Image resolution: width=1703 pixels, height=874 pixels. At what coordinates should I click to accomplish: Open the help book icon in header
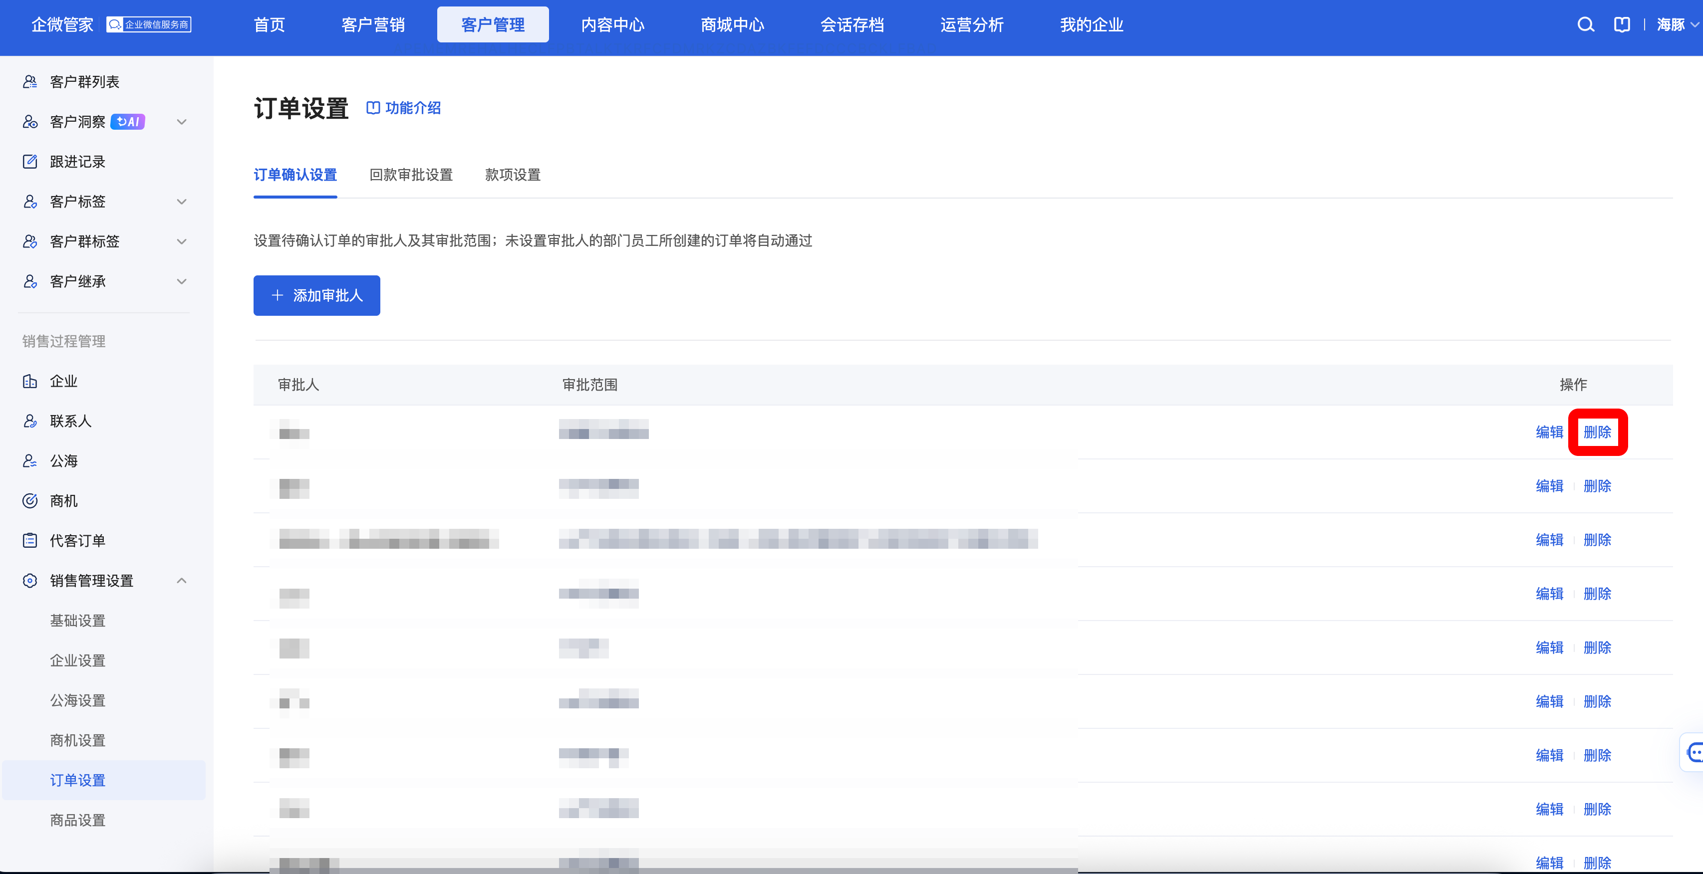[1622, 25]
